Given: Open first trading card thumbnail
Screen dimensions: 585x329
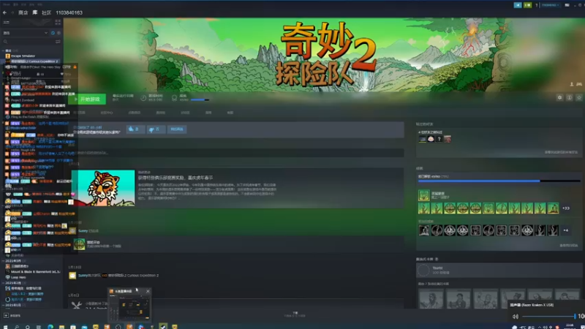Looking at the screenshot, I should tap(431, 298).
